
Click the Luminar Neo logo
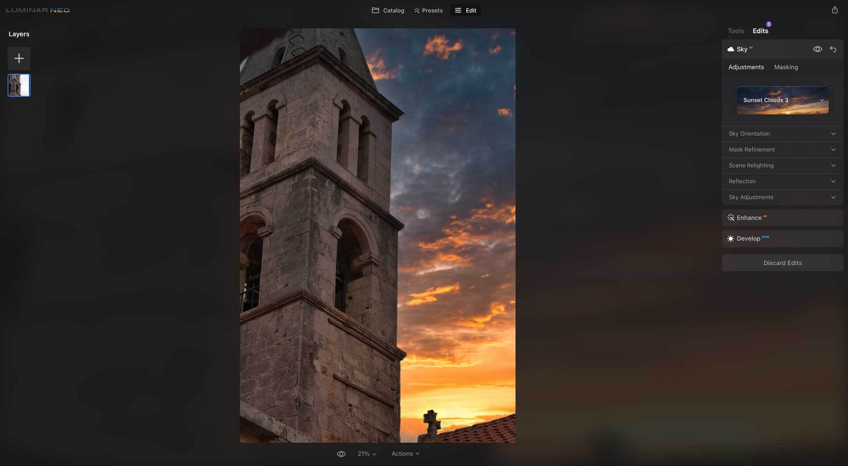click(38, 10)
